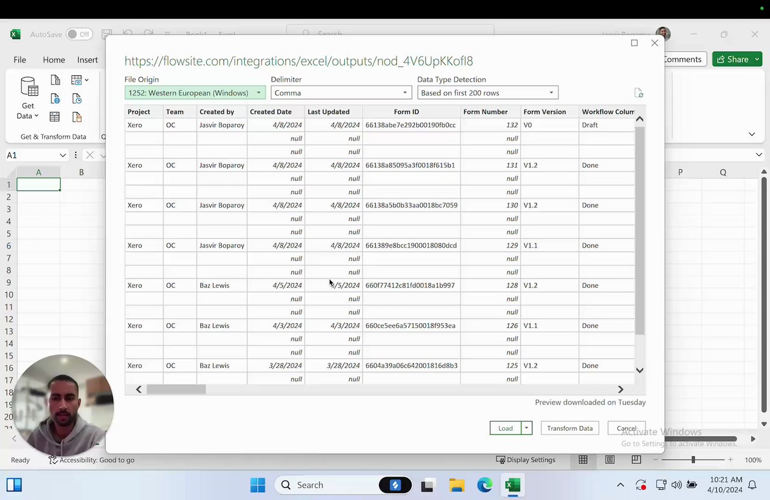Click the preview vertical scrollbar thumb
Screen dimensions: 770x500
point(639,231)
